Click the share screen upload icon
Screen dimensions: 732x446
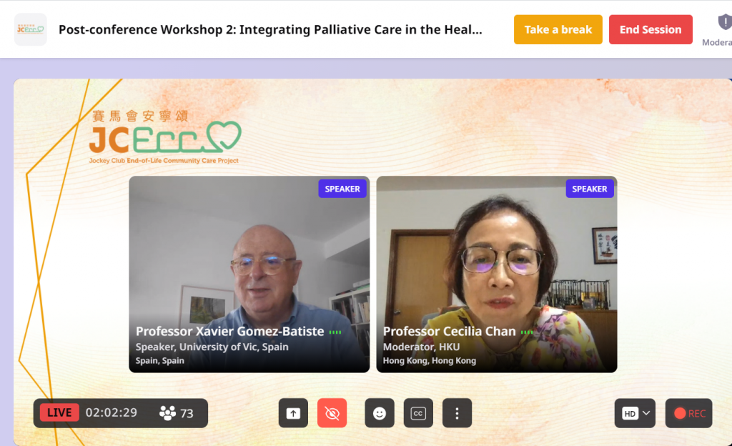coord(293,413)
